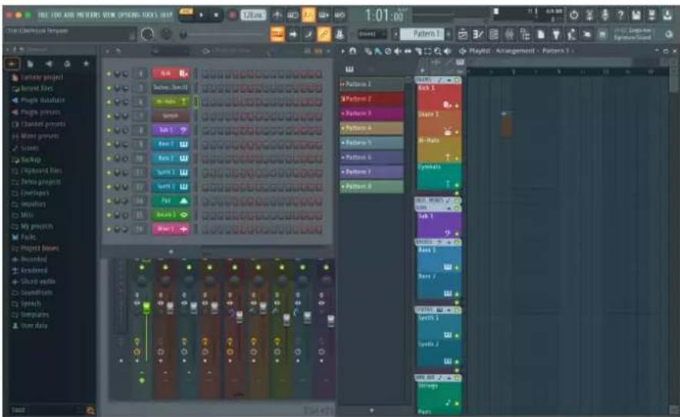The height and width of the screenshot is (417, 680).
Task: Open the FILE menu
Action: point(42,15)
